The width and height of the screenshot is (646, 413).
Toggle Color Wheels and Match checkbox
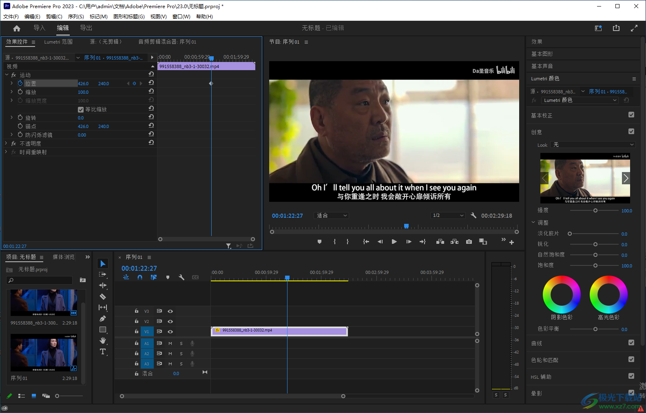[x=631, y=359]
